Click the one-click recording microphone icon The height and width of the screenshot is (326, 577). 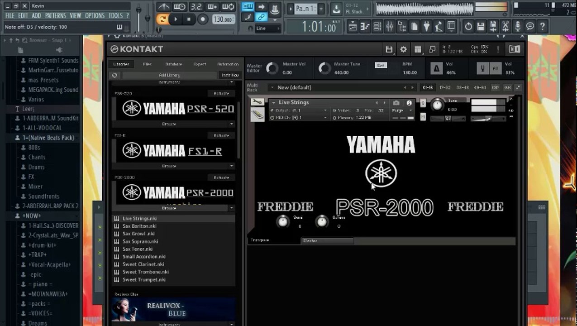pos(518,26)
